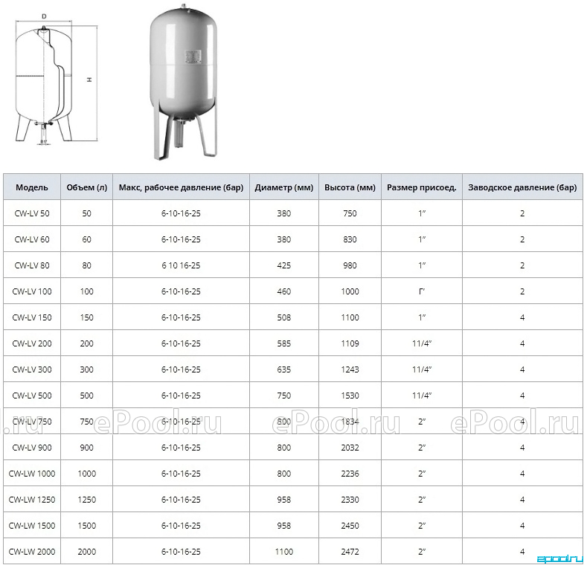Screen dimensions: 587x568
Task: Click pressure '6 10 16-25' in CW-LV 80 row
Action: tap(181, 265)
